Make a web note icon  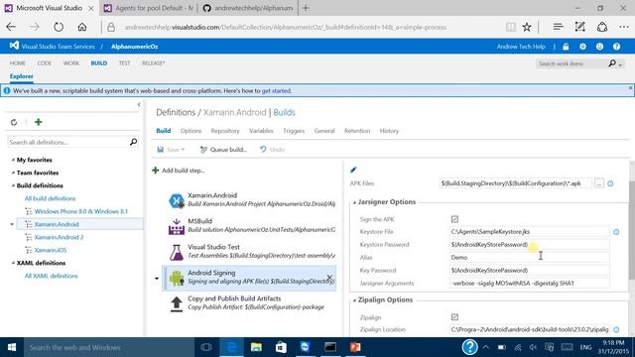[x=579, y=27]
